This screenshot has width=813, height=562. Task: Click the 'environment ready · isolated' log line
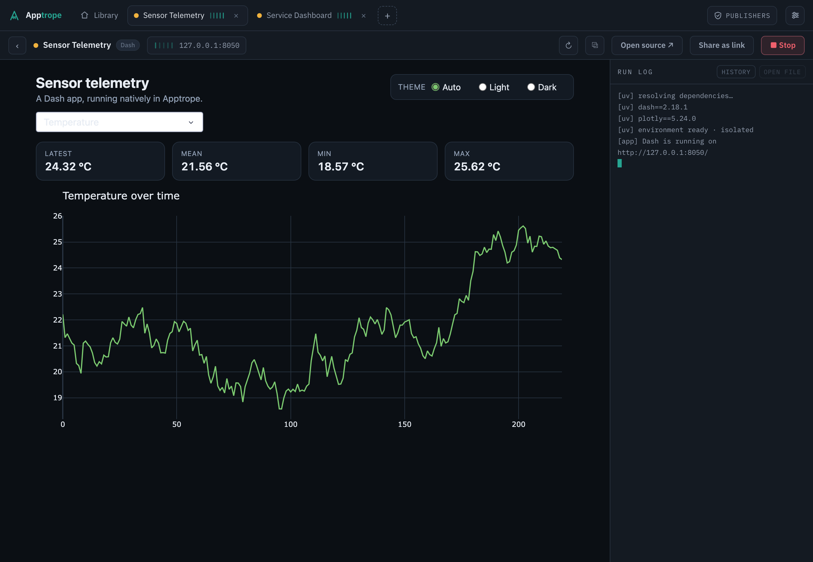point(686,129)
